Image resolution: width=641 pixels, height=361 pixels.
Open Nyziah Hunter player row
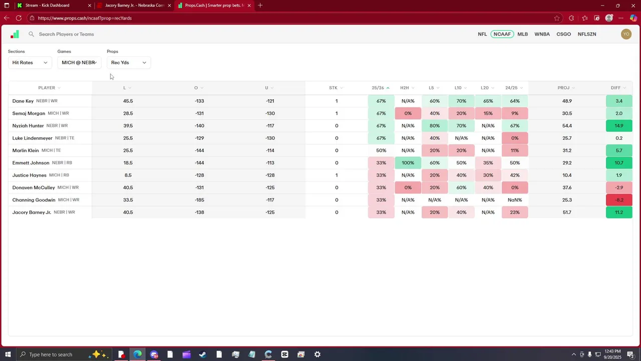pyautogui.click(x=320, y=126)
